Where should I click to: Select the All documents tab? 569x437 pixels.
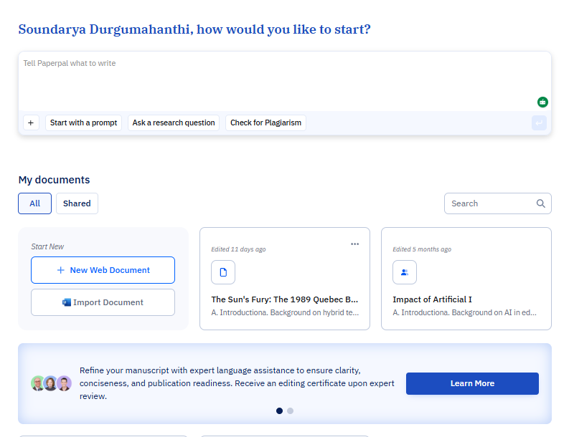[34, 203]
